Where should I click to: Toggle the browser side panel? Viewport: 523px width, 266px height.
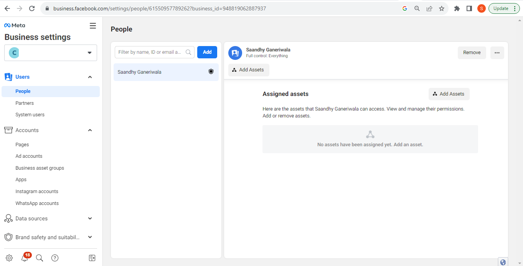pos(469,8)
